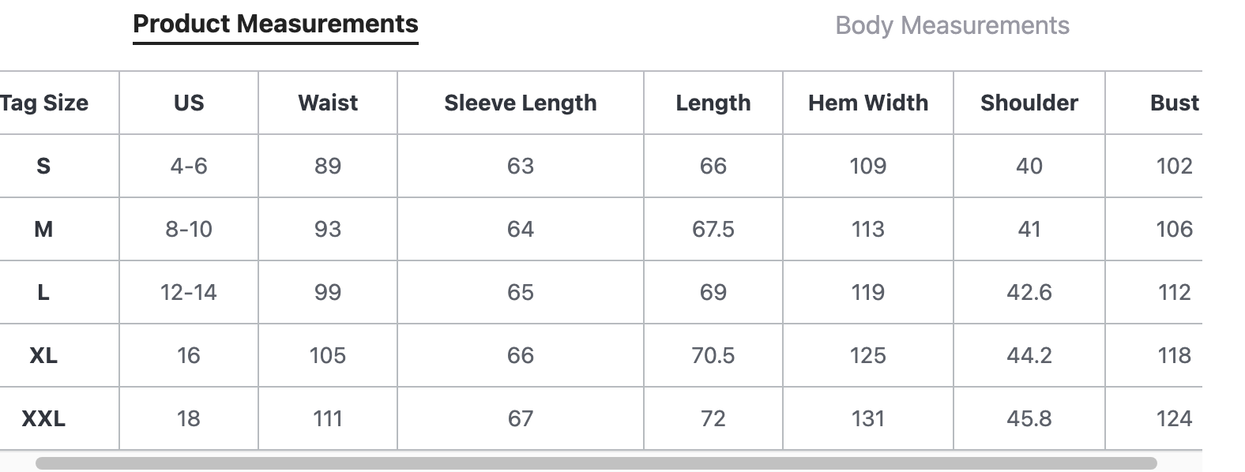Screen dimensions: 1245x472
Task: Click the Shoulder column header
Action: pos(1029,103)
